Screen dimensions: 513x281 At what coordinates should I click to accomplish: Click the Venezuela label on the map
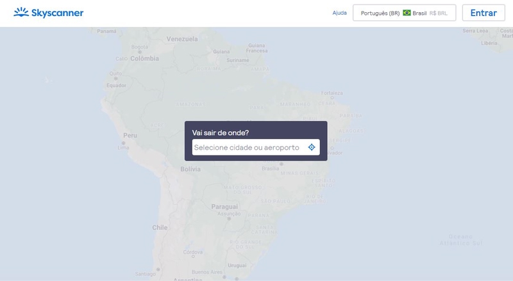(x=182, y=39)
